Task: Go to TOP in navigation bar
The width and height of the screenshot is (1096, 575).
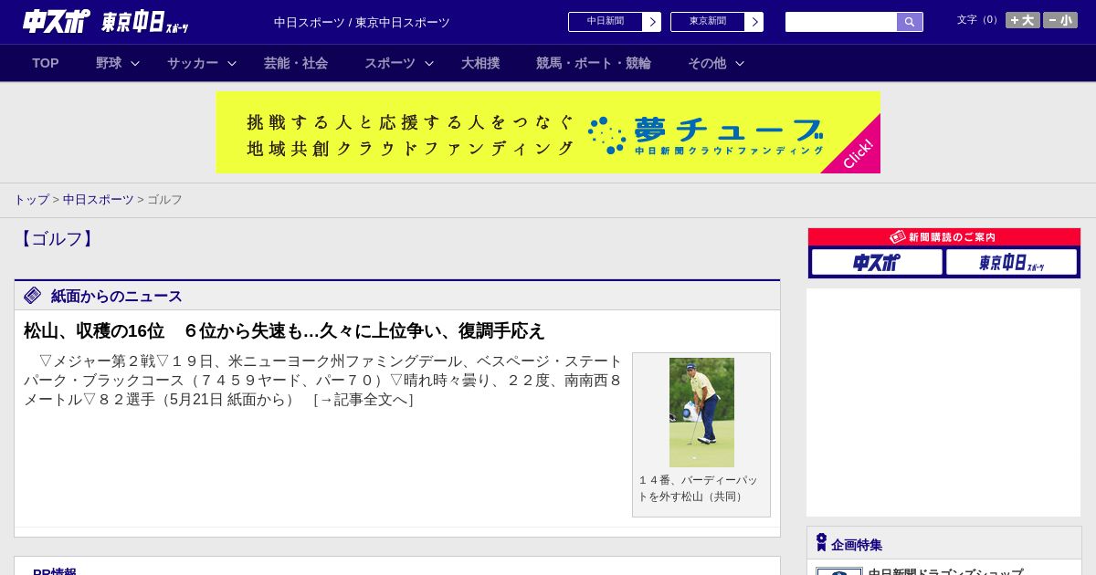Action: point(46,63)
